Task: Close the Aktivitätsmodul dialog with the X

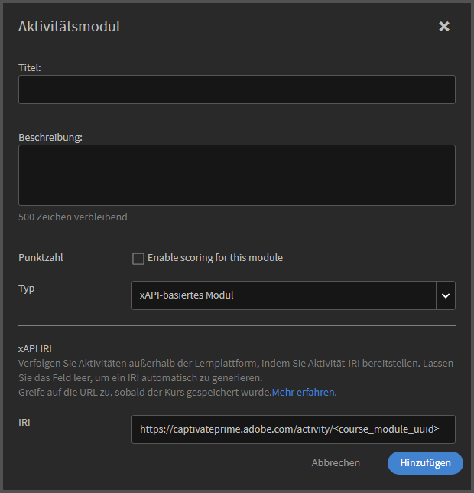Action: click(444, 27)
